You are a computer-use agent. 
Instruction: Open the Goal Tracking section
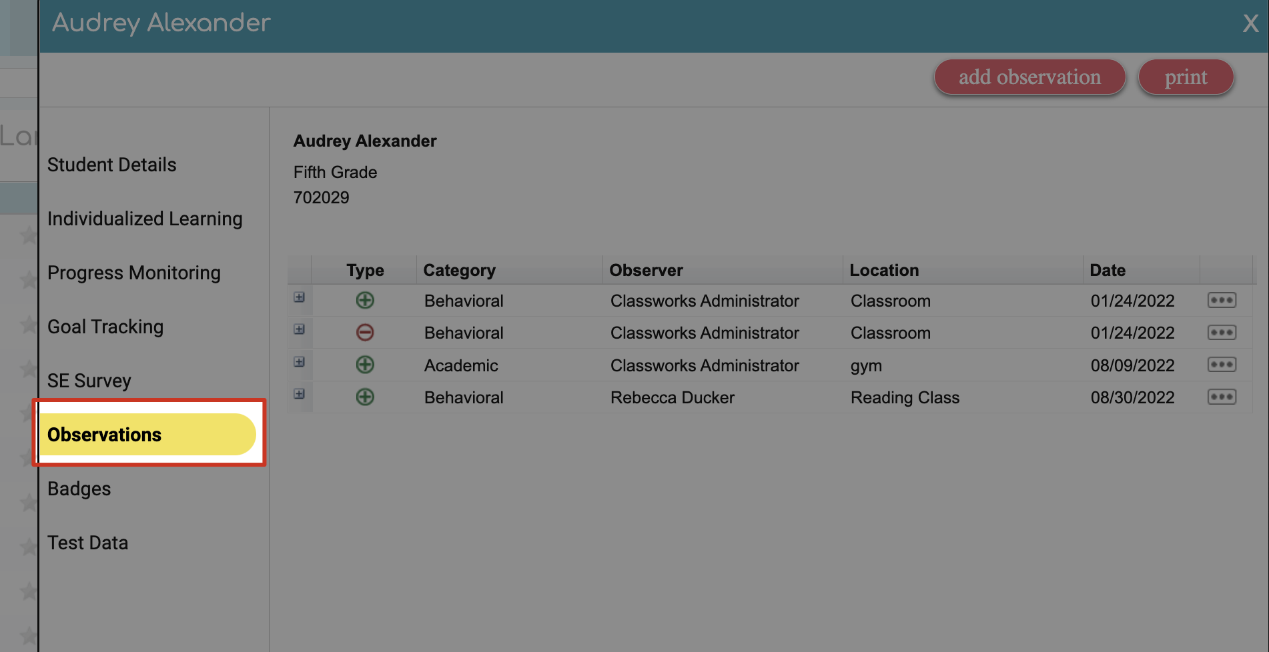tap(105, 327)
